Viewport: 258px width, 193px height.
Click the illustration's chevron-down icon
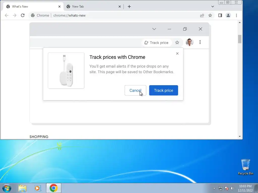coord(154,29)
